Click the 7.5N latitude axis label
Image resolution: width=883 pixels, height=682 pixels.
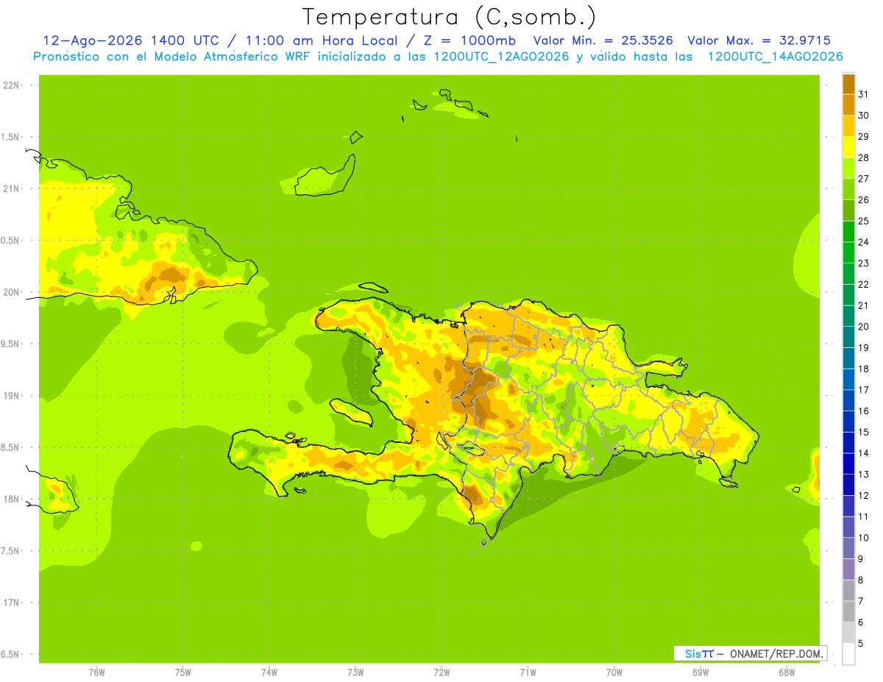(x=11, y=551)
